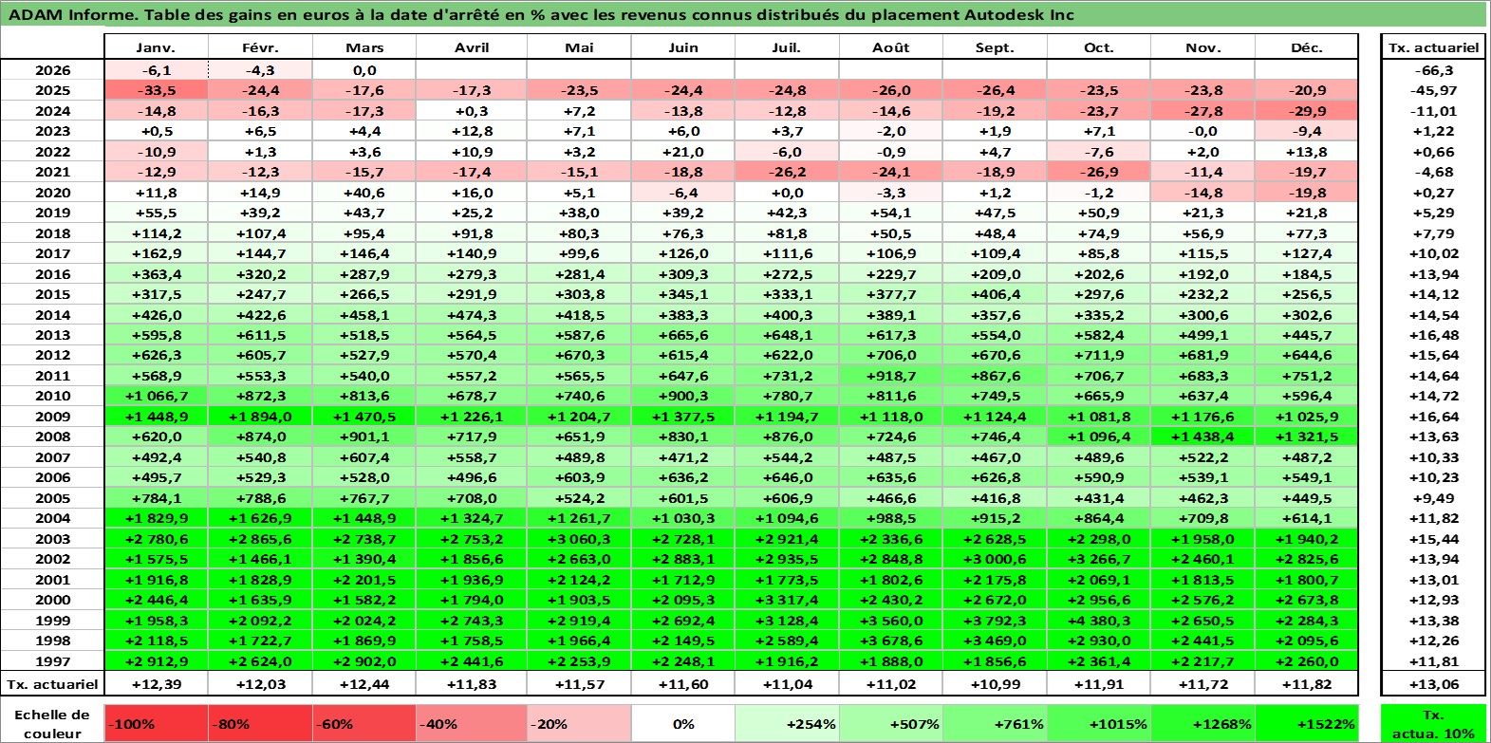Image resolution: width=1491 pixels, height=743 pixels.
Task: Select 1998 Août cell showing +3 678,6
Action: [890, 641]
